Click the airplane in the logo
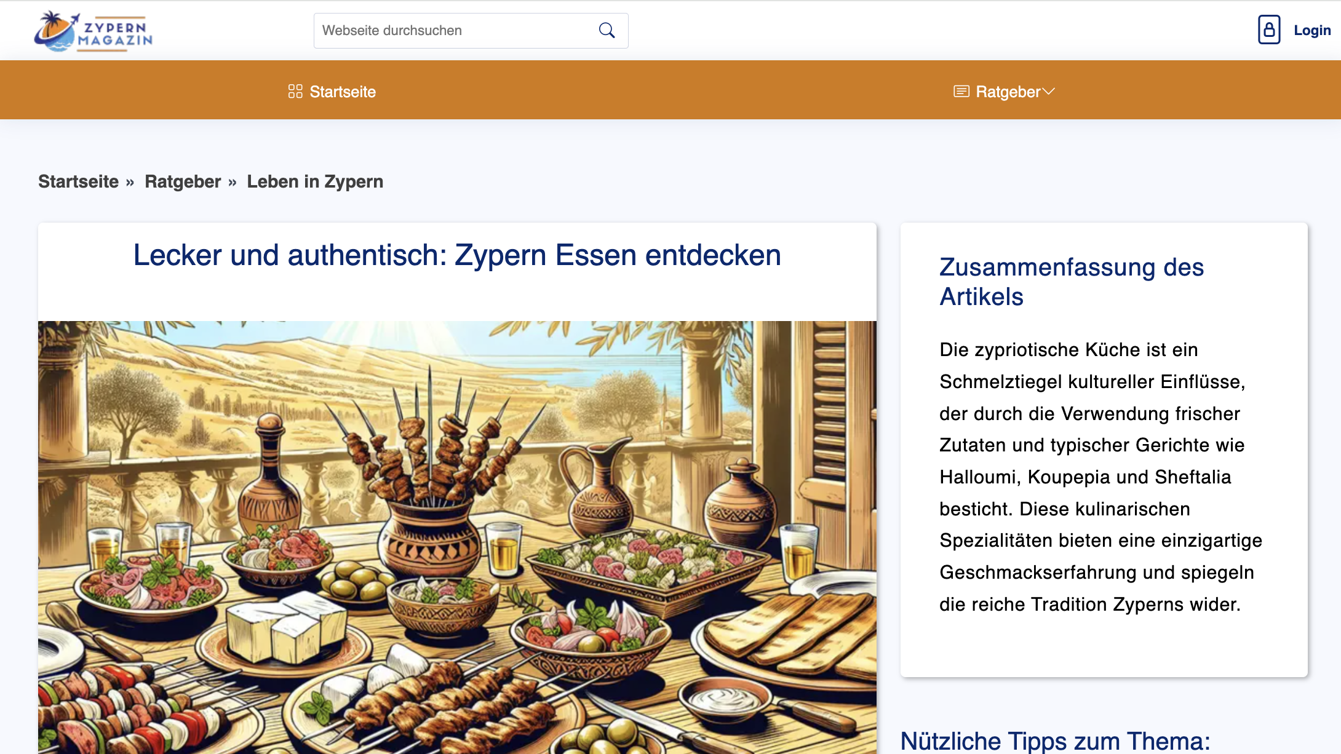1341x754 pixels. [x=73, y=17]
